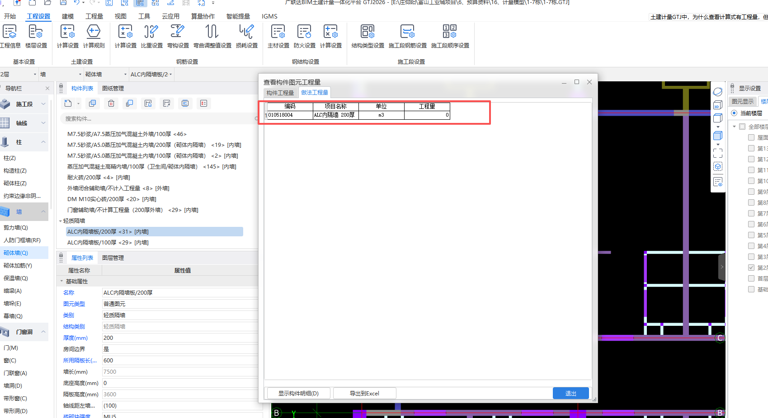The height and width of the screenshot is (418, 768).
Task: Open 施工段钢筋设置 settings
Action: pyautogui.click(x=408, y=36)
